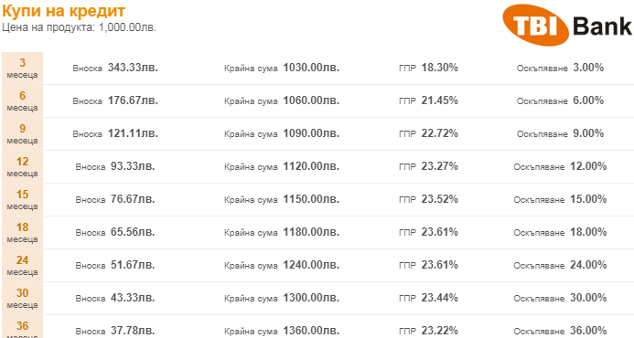Click the 343.33лв. monthly installment row
Screen dimensions: 634x338
[x=338, y=68]
